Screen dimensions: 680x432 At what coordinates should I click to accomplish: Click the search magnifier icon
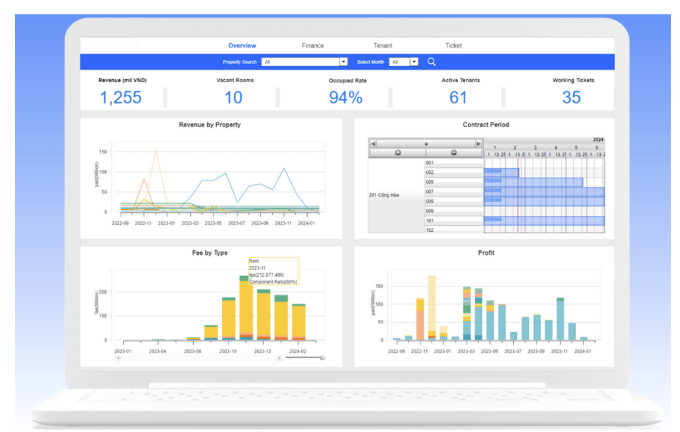432,62
